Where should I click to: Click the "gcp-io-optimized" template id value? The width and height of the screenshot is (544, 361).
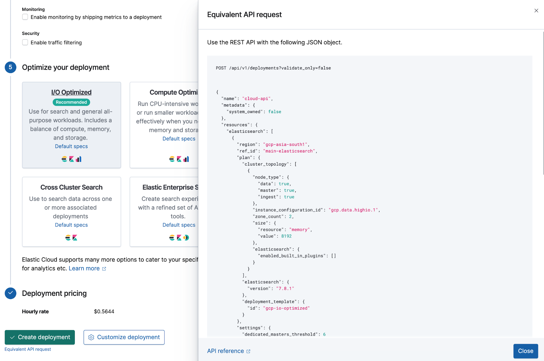(286, 308)
